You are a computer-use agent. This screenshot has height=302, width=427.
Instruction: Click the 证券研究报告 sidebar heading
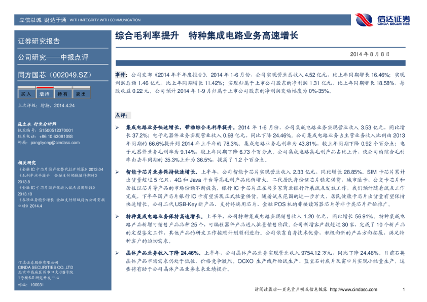(x=39, y=41)
